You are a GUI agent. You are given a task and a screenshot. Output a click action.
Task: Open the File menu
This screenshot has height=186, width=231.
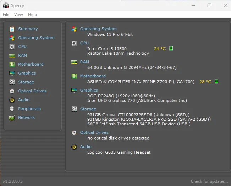tap(6, 15)
